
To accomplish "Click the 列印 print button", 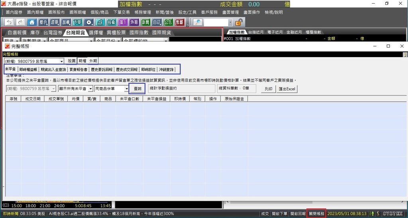I will tap(268, 89).
